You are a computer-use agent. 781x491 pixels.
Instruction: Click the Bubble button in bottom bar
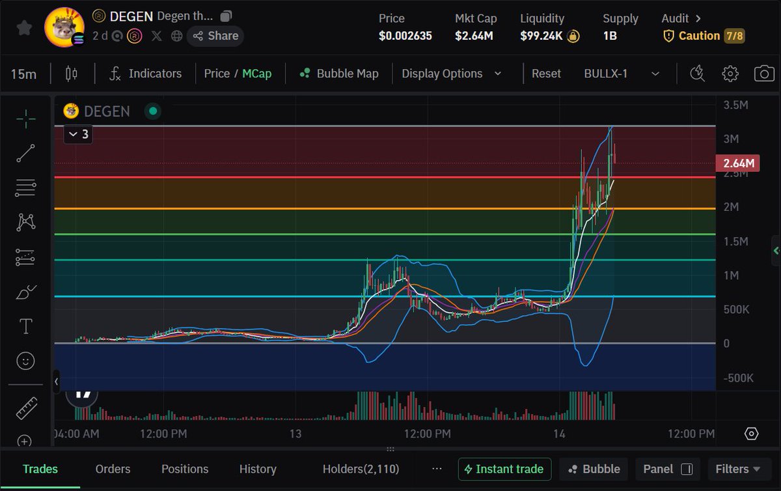(x=594, y=469)
